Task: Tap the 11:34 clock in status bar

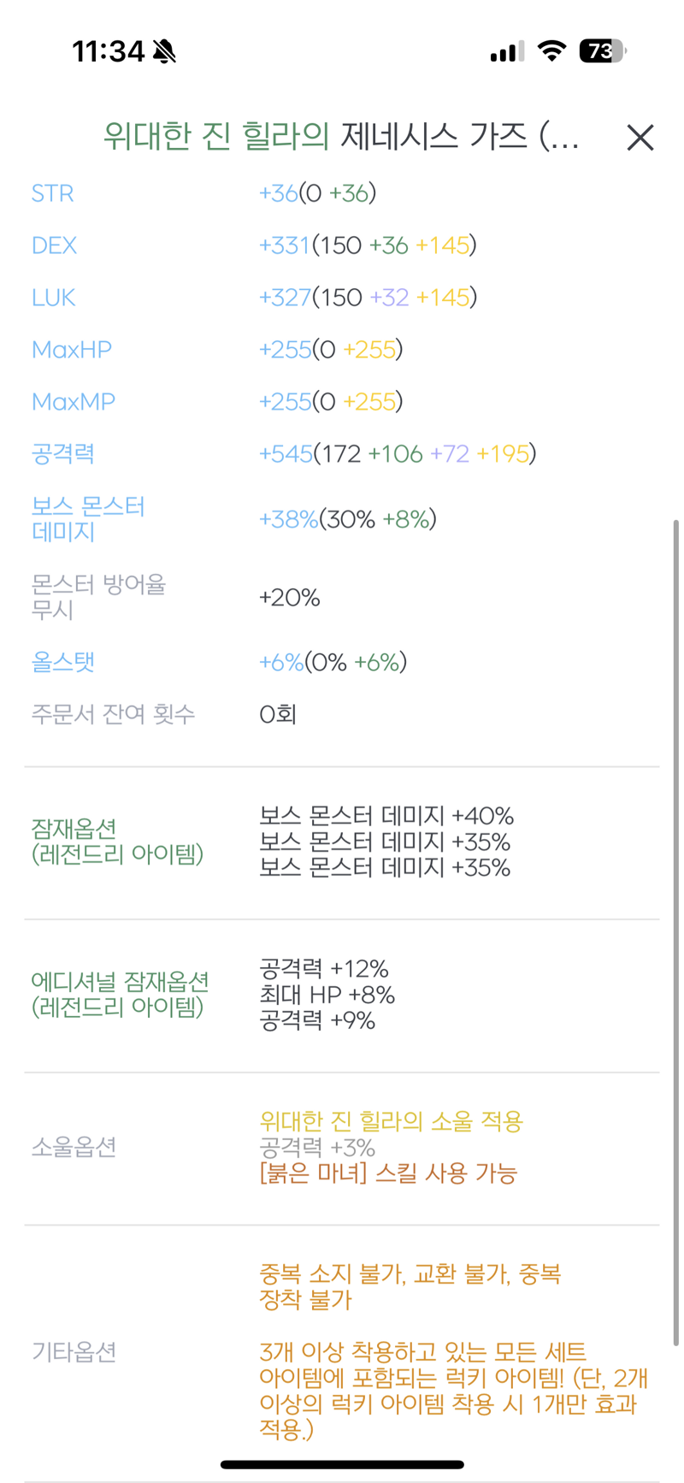Action: (109, 51)
